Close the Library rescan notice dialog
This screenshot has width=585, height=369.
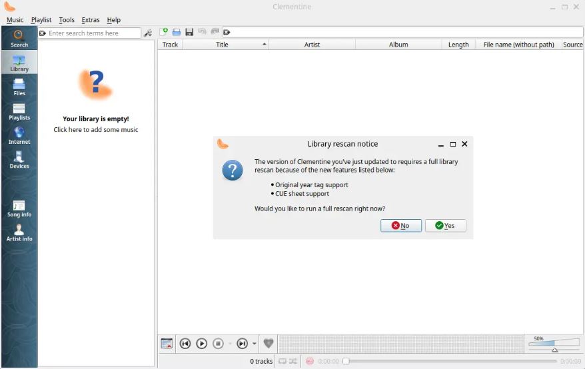[464, 144]
